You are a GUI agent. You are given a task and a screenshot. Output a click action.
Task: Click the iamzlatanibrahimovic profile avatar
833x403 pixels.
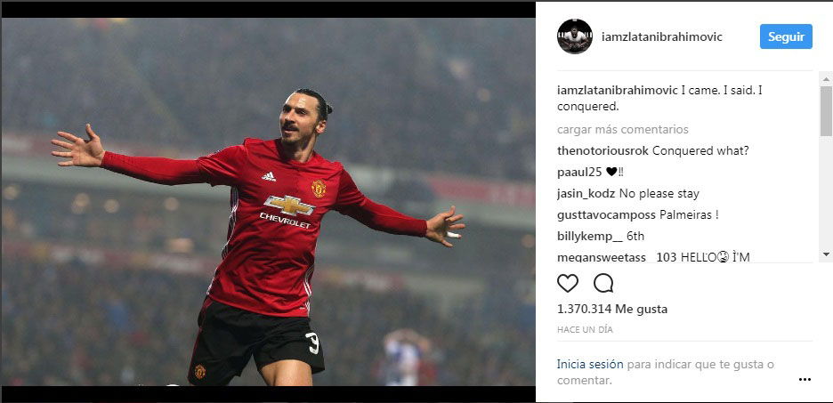click(x=575, y=36)
